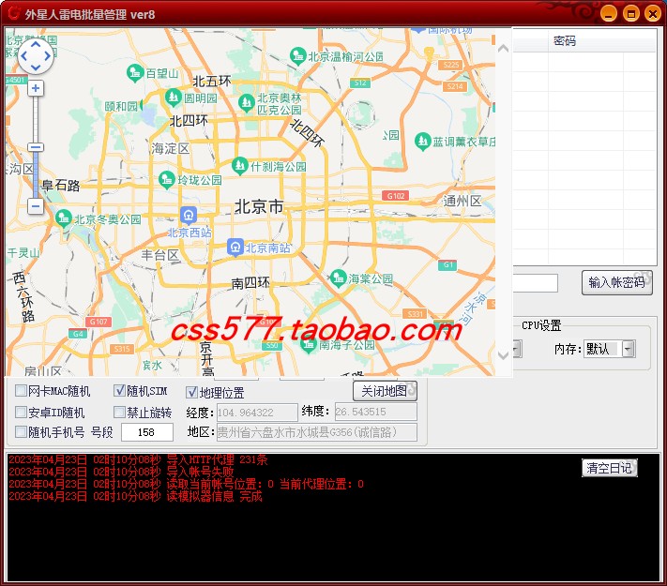Close the map with 关闭地图 button
The height and width of the screenshot is (586, 667).
[385, 391]
